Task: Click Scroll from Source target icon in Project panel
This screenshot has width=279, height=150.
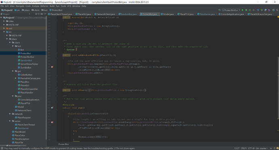Action: click(36, 14)
